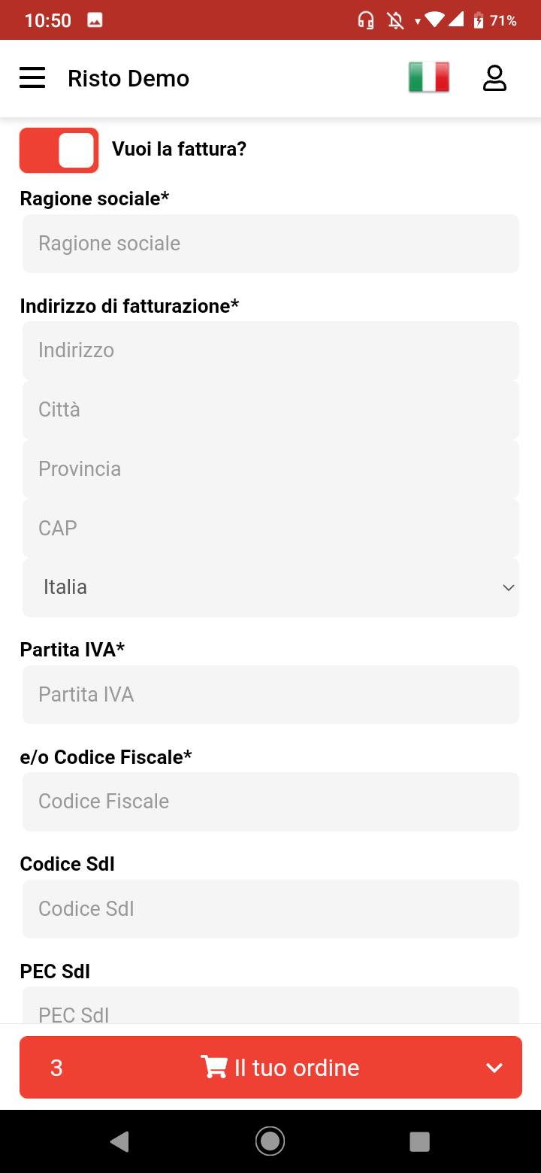Open the Italia country dropdown

[270, 587]
